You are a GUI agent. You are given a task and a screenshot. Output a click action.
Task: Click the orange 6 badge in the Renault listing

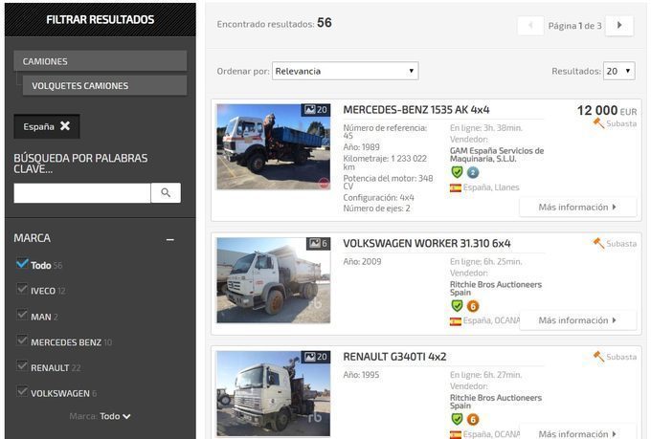click(x=473, y=420)
